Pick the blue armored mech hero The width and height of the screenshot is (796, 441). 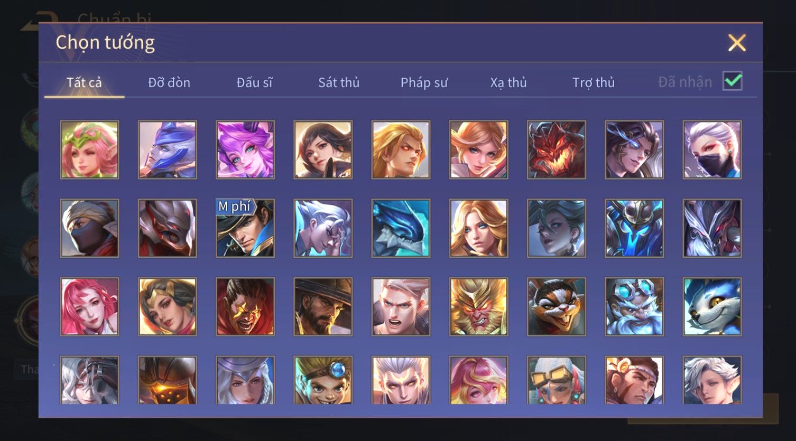point(634,228)
